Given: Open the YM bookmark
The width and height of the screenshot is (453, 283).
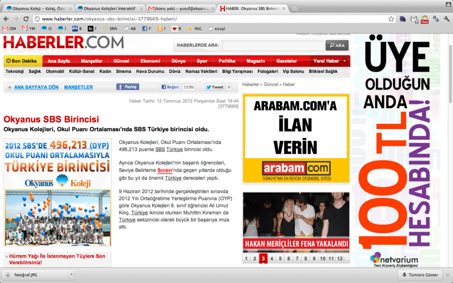Looking at the screenshot, I should [x=29, y=29].
